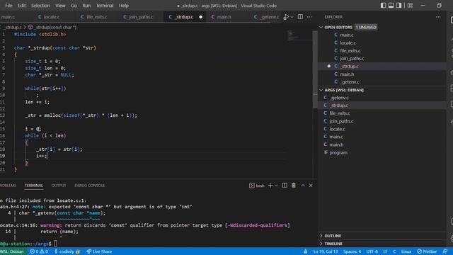Select main.c in Open Editors list
Screen dimensions: 453x255
[x=382, y=35]
